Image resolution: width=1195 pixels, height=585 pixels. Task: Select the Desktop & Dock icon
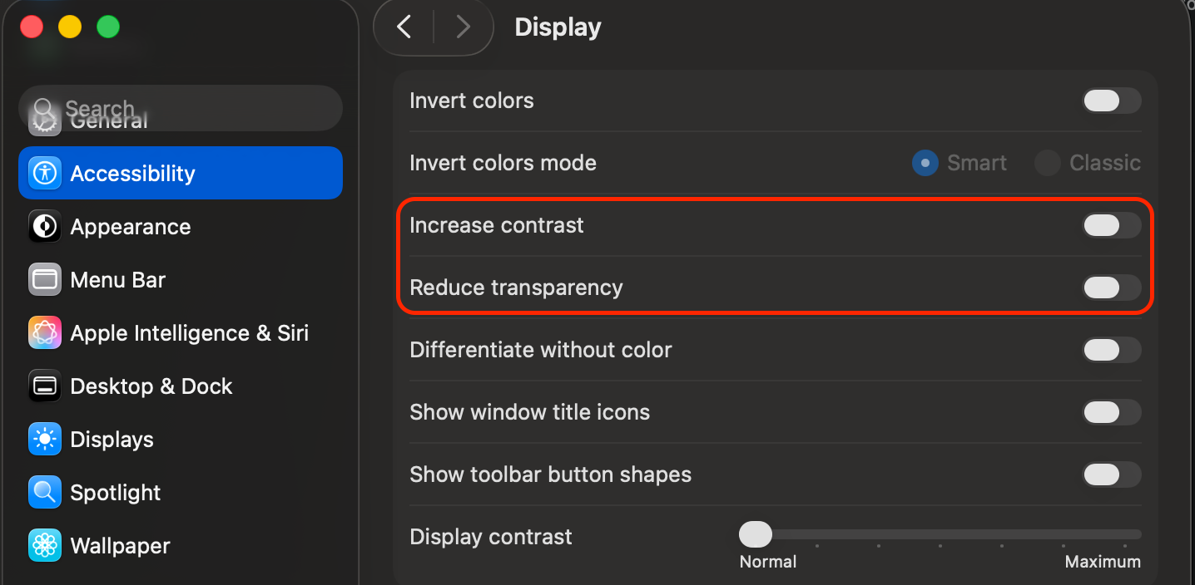pyautogui.click(x=45, y=386)
